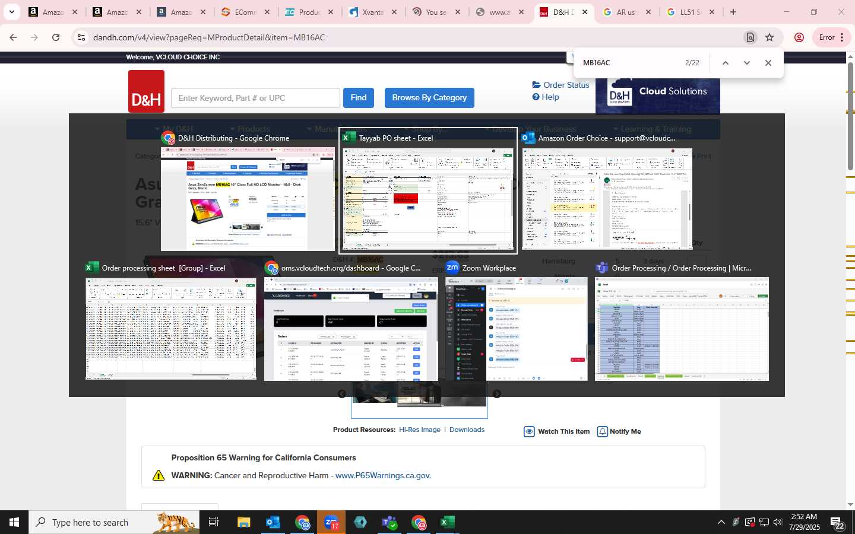Open Task View icon on taskbar
This screenshot has width=855, height=534.
(214, 522)
